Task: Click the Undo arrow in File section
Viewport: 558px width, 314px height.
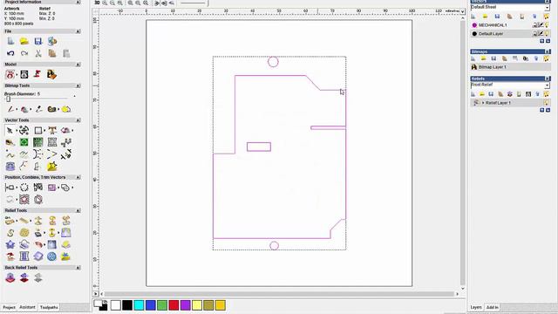Action: pyautogui.click(x=10, y=53)
